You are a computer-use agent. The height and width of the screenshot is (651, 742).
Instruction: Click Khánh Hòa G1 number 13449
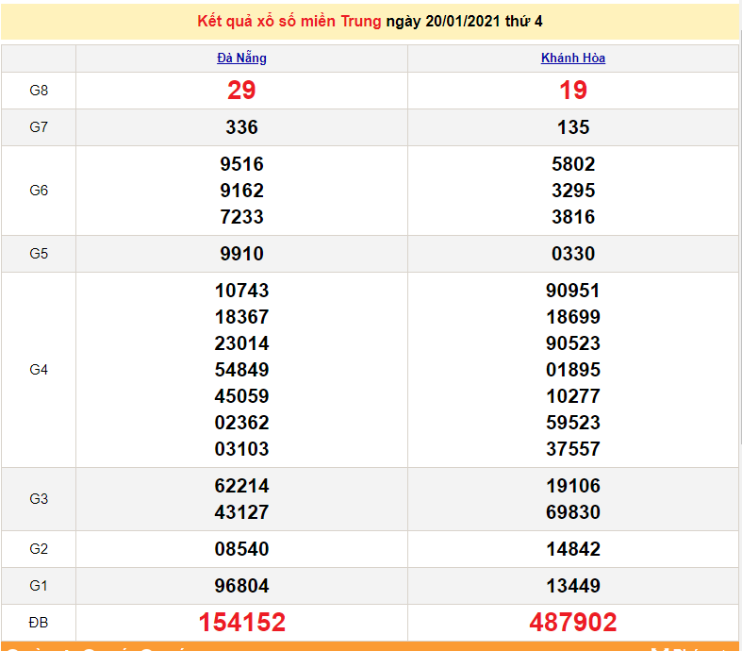(572, 586)
